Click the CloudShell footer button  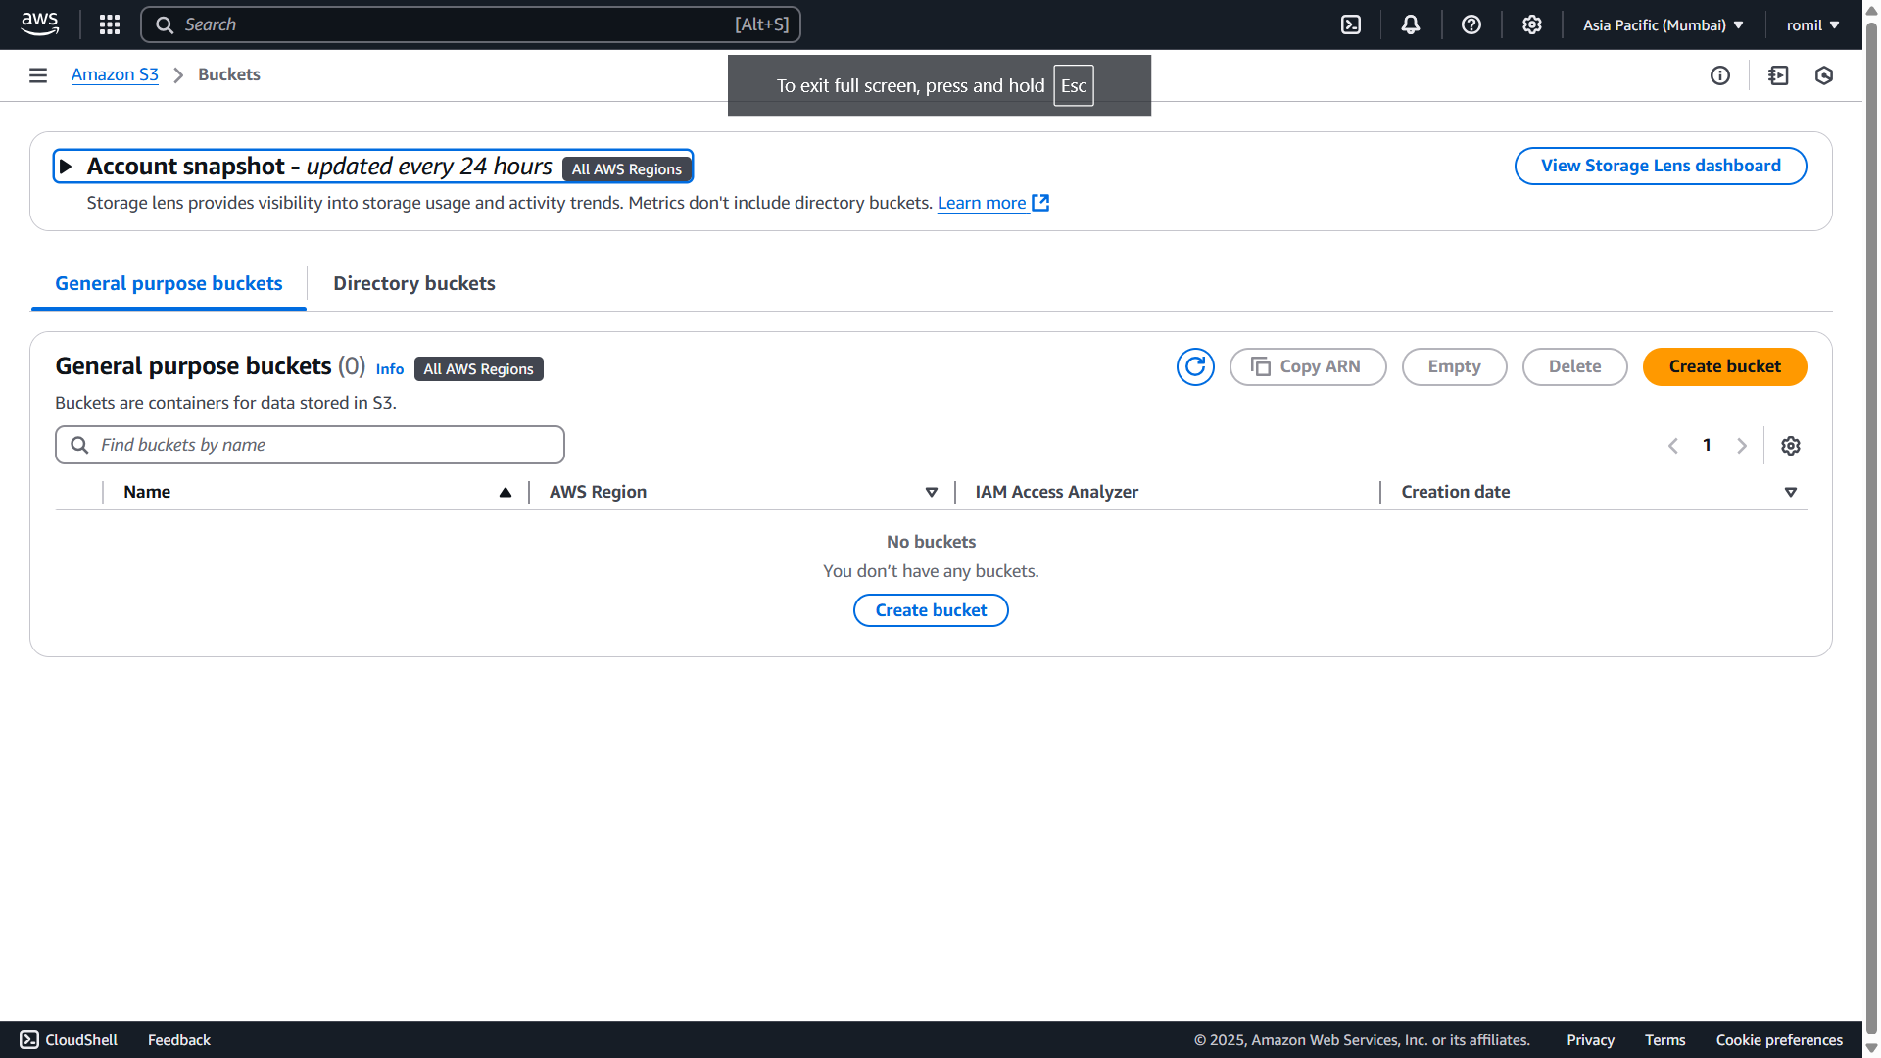click(69, 1039)
